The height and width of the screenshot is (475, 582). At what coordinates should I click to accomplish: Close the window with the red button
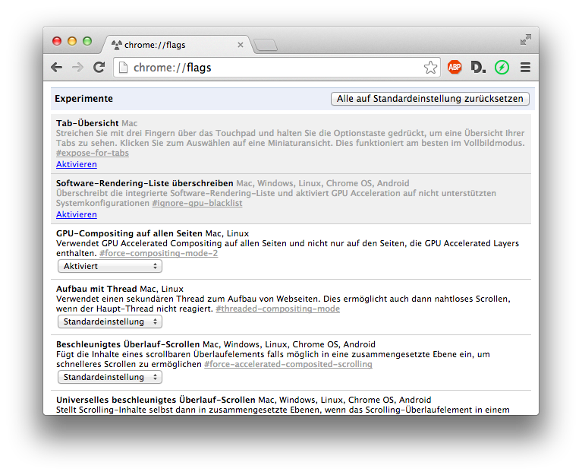pyautogui.click(x=57, y=41)
